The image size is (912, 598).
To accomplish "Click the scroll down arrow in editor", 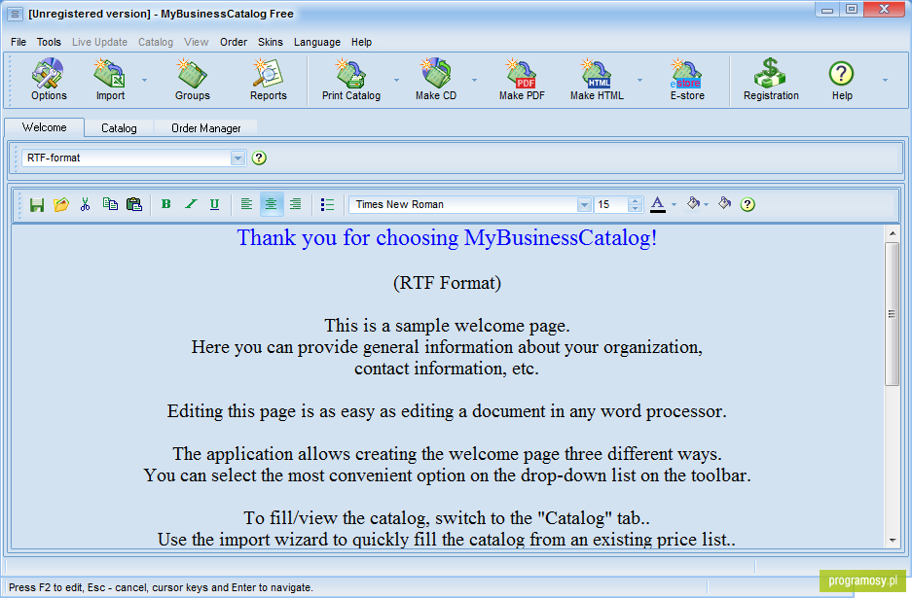I will [893, 541].
